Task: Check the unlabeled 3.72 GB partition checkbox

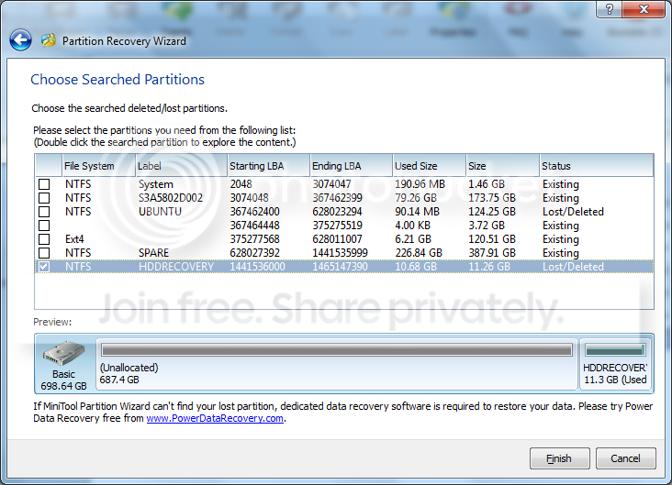Action: pos(44,226)
